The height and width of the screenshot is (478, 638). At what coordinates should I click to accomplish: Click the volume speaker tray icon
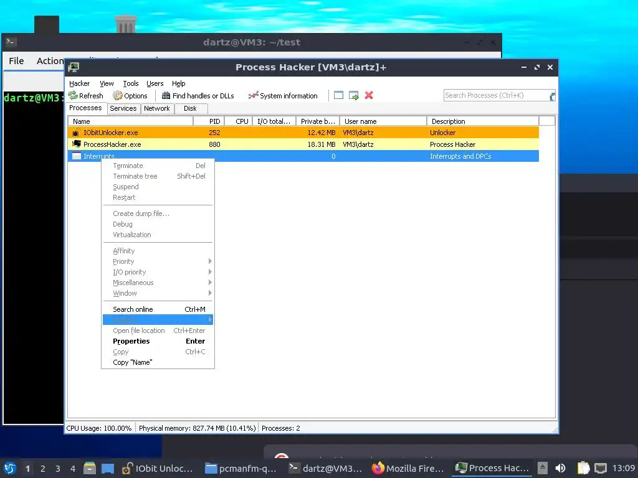coord(560,468)
